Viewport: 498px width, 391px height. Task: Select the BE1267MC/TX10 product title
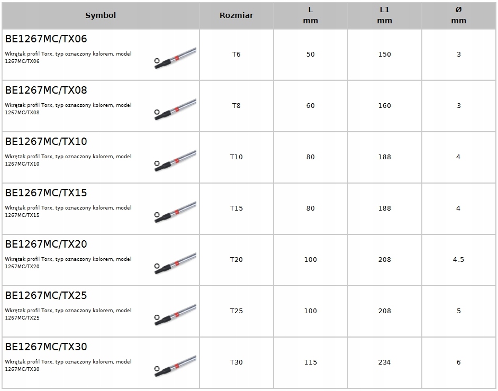46,142
